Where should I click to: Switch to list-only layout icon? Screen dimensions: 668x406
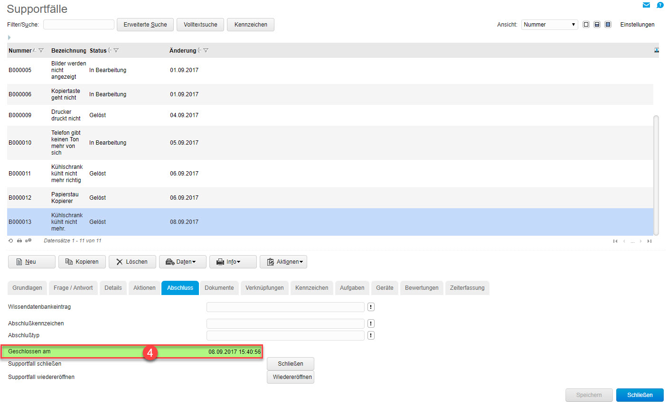(x=586, y=25)
